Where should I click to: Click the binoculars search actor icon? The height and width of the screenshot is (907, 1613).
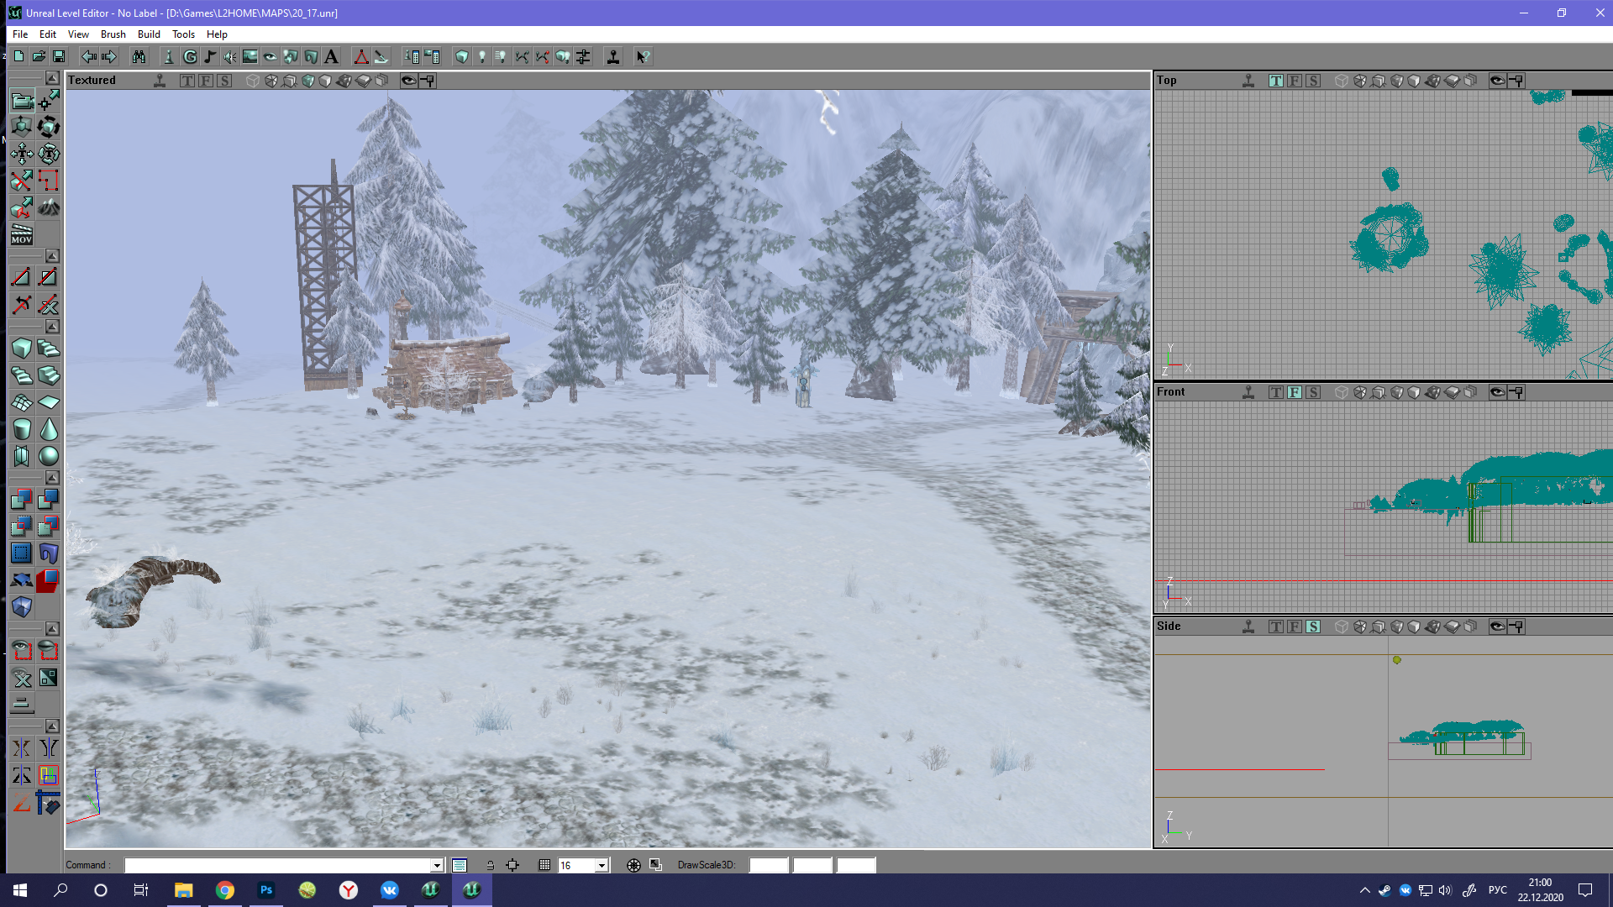(139, 57)
